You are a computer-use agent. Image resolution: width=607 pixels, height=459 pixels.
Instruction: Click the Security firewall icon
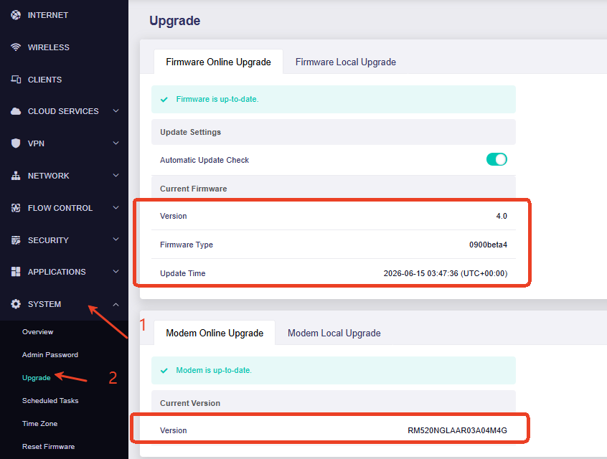[16, 240]
